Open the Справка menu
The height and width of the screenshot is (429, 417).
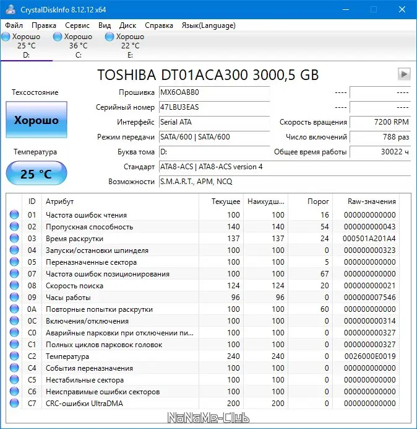[159, 25]
